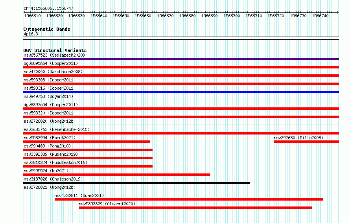Click ruler position 1566680

click(187, 16)
